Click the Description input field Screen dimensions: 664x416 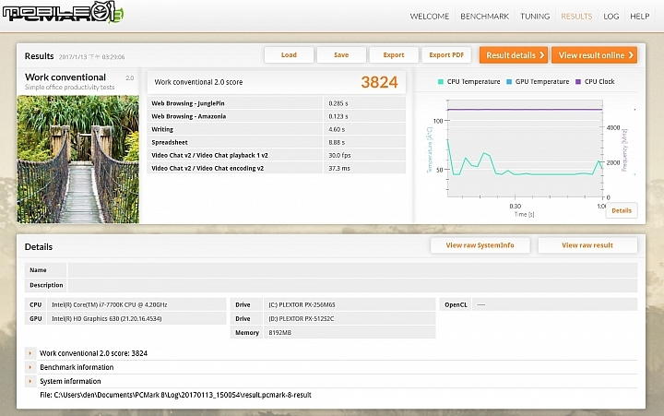tap(352, 285)
